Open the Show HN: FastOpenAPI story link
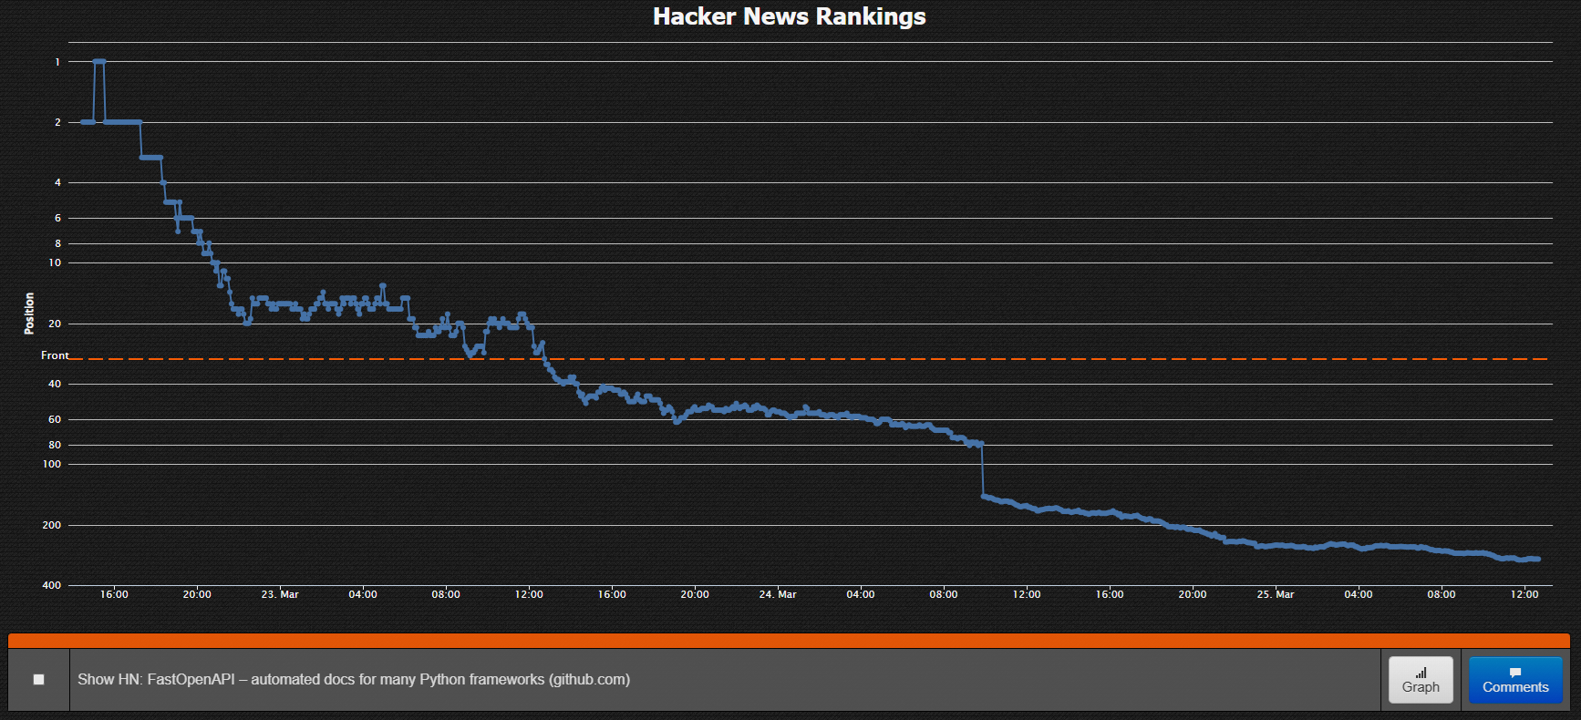 point(354,679)
